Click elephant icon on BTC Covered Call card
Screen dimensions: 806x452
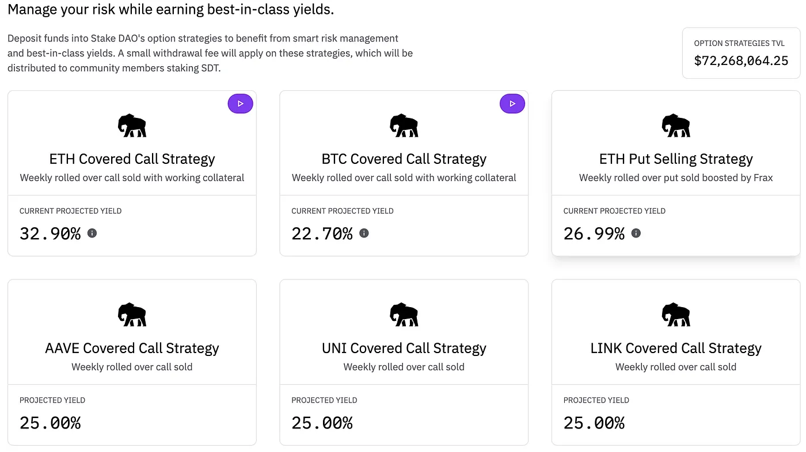(x=404, y=125)
